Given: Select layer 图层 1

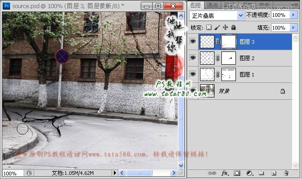Looking at the screenshot, I should pyautogui.click(x=247, y=75).
